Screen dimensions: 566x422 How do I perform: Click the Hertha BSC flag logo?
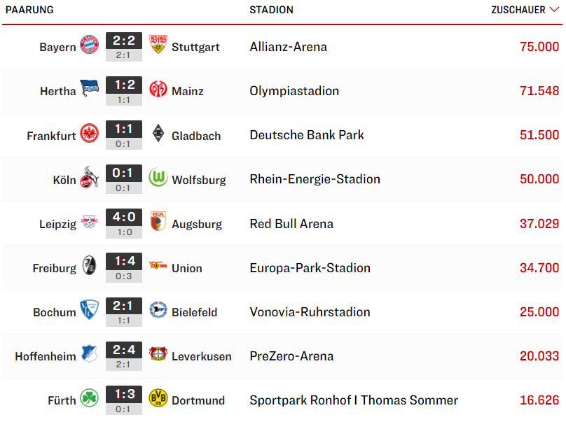[x=89, y=88]
